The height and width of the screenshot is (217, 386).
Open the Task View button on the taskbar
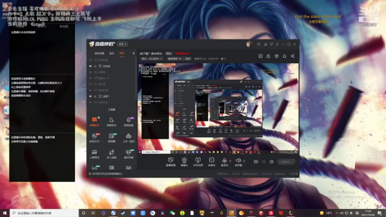point(93,213)
